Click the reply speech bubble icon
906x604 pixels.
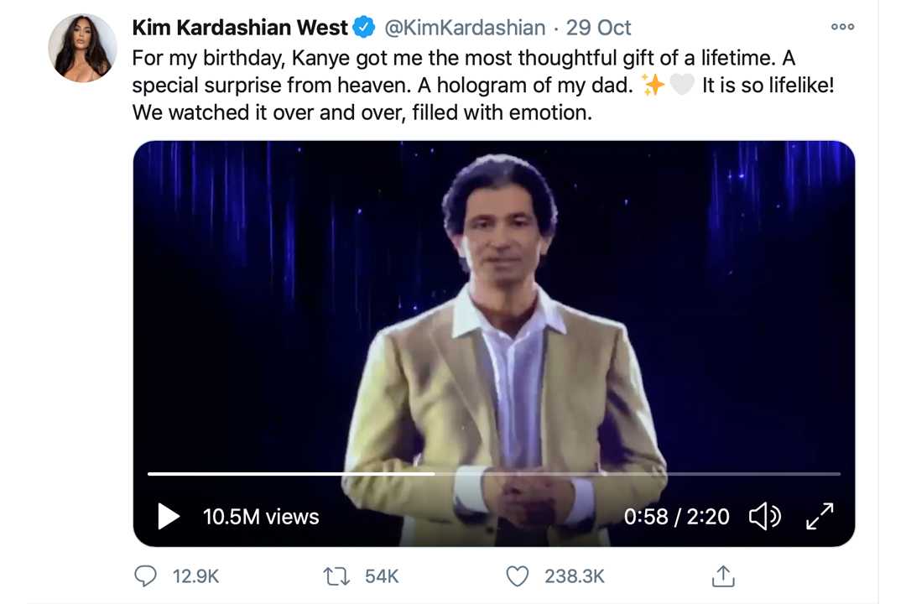point(146,576)
